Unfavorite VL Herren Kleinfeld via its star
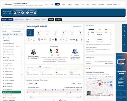Screen dimensions: 127x101 point(22,55)
